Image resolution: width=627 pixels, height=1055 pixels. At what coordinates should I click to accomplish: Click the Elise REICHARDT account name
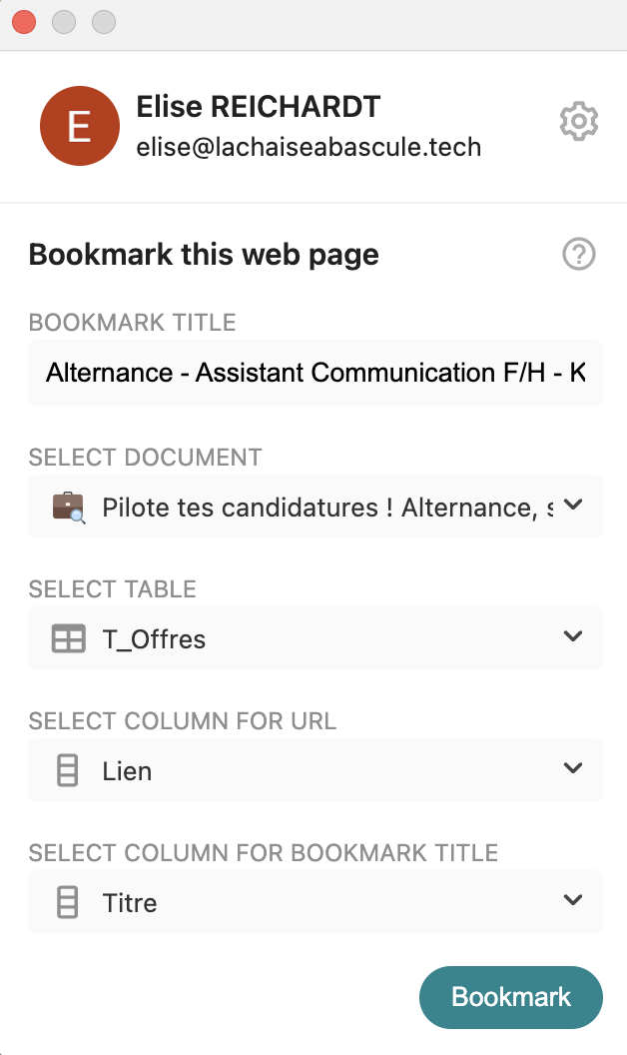coord(259,108)
